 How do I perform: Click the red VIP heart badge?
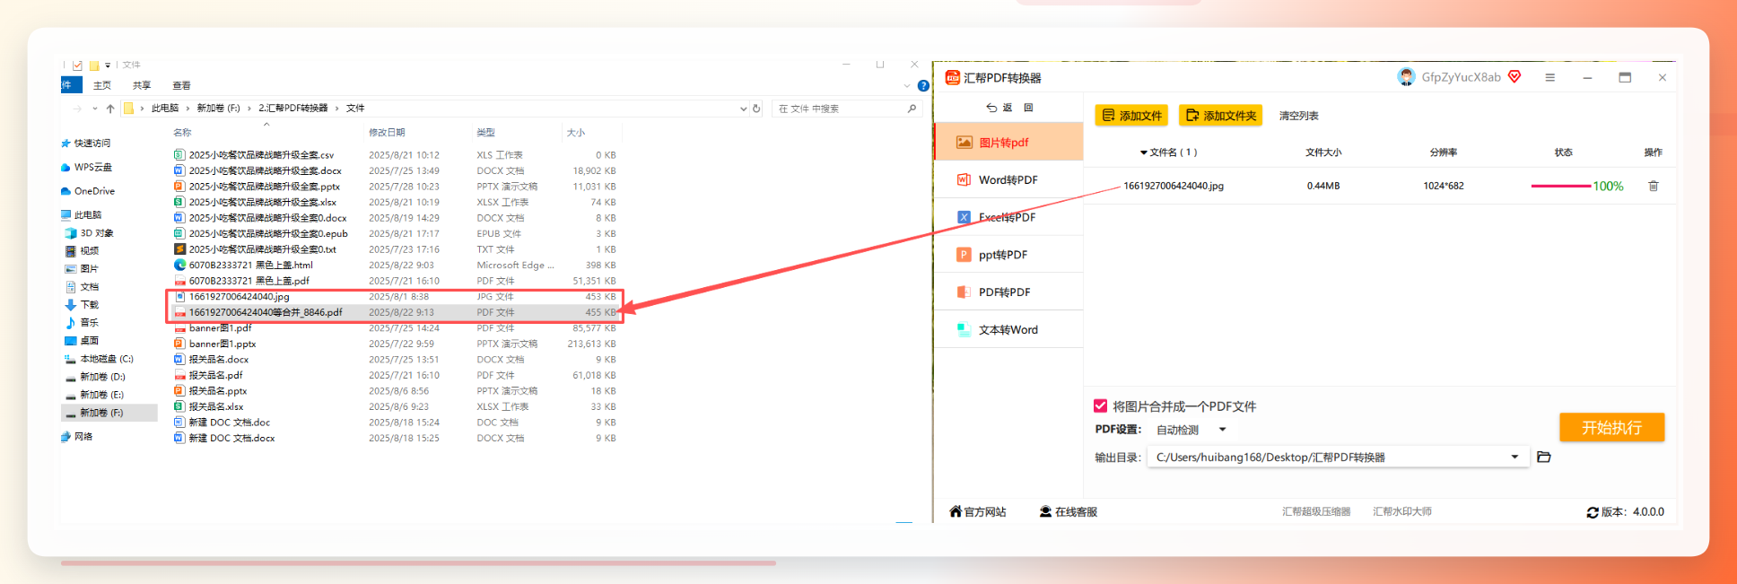point(1514,76)
